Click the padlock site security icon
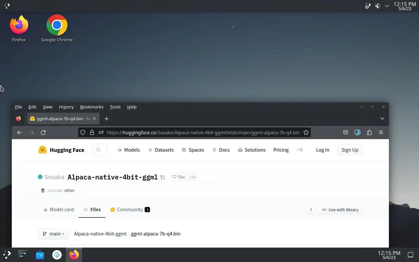The height and width of the screenshot is (262, 419). click(92, 132)
